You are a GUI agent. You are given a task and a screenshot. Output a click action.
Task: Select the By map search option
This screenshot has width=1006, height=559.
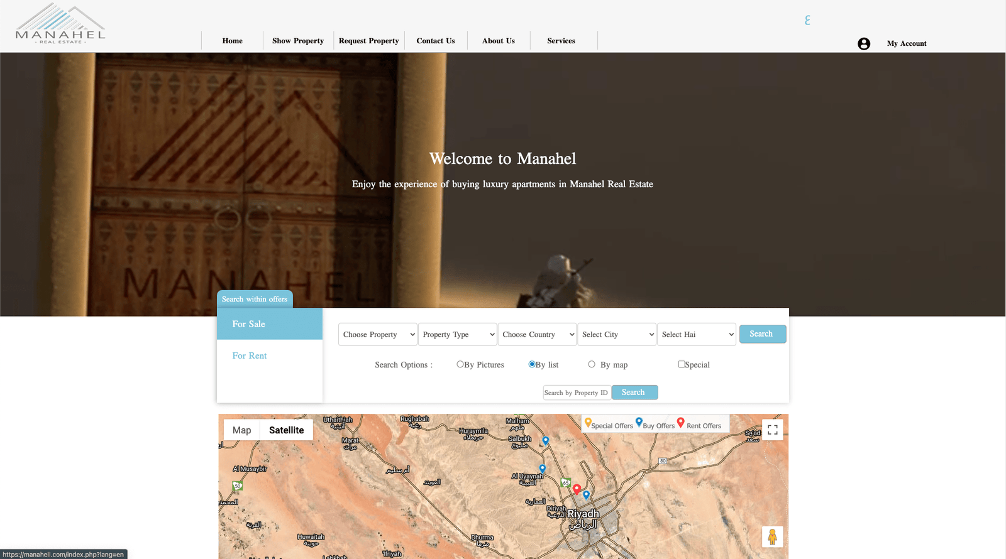click(592, 364)
